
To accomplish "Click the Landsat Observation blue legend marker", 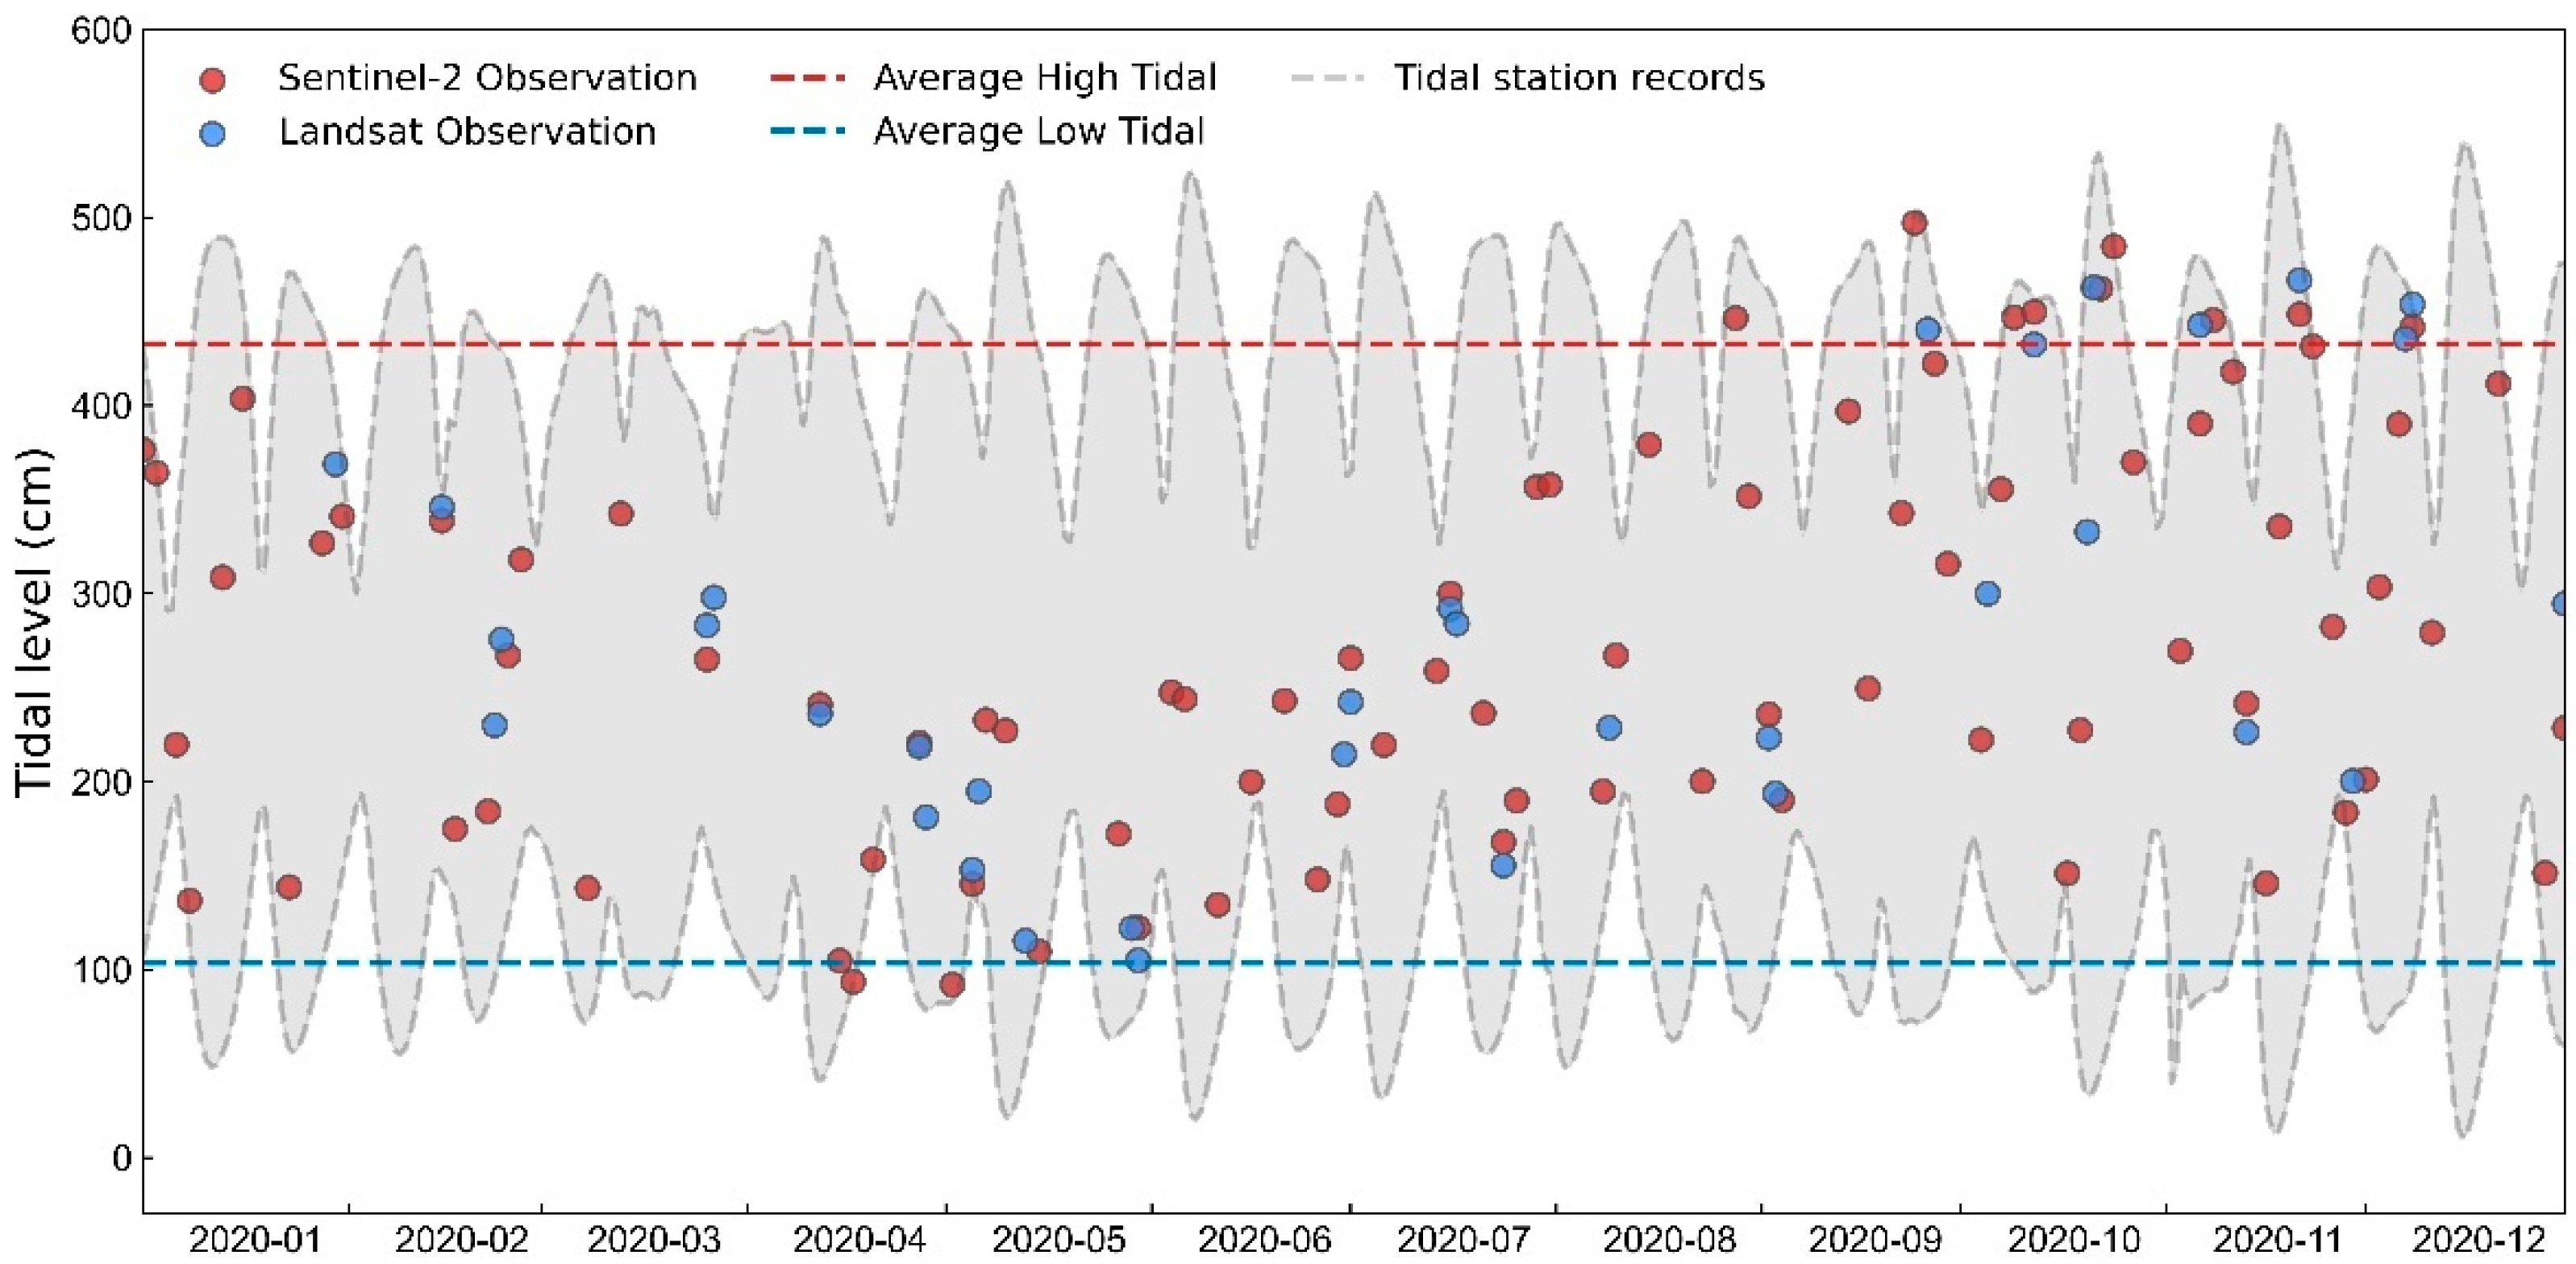I will tap(212, 133).
